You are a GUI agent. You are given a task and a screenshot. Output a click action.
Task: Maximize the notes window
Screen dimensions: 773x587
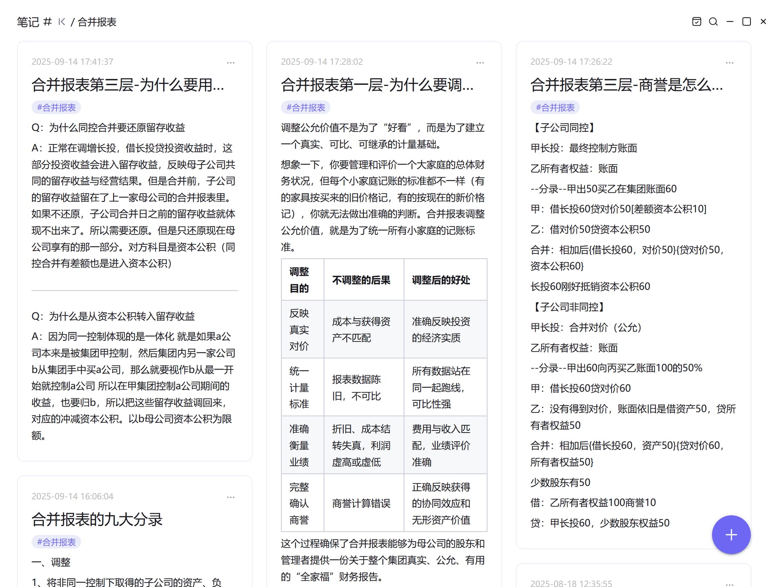pos(746,22)
